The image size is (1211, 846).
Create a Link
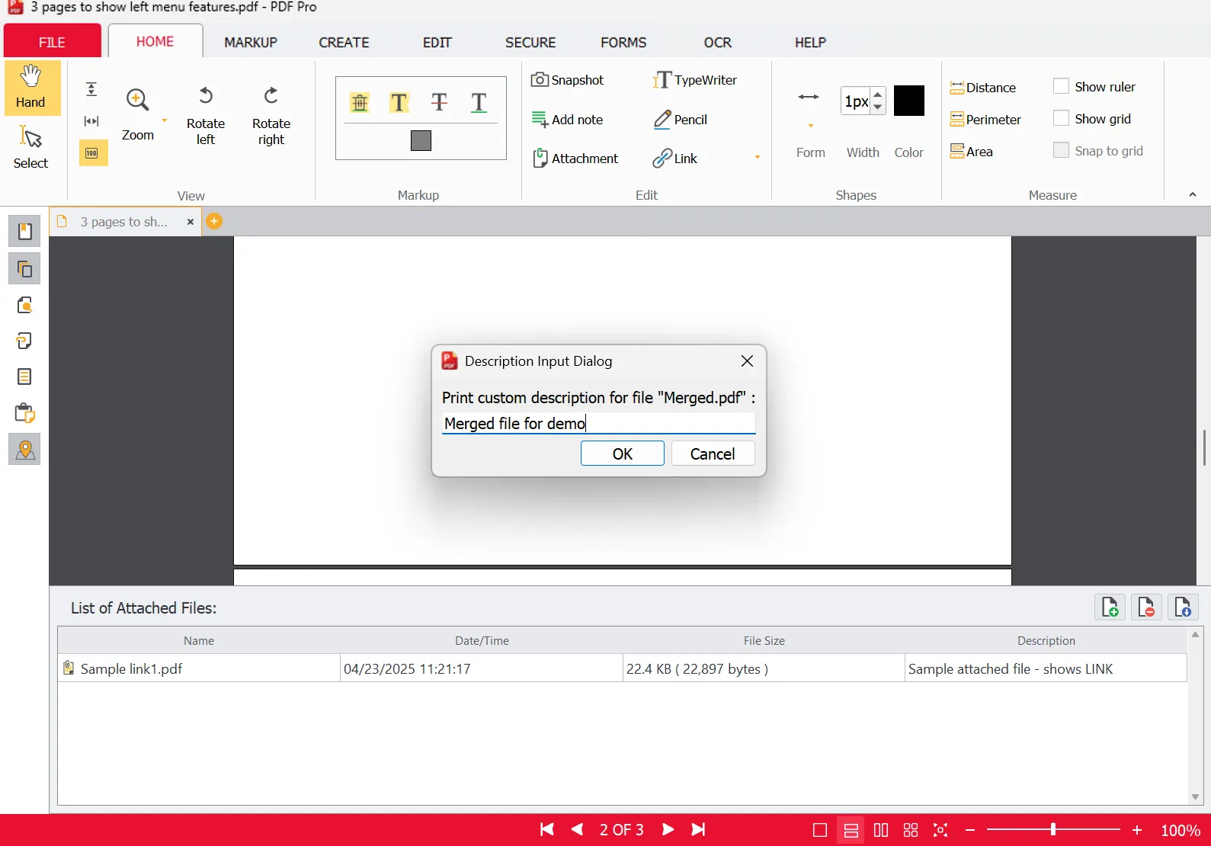[x=675, y=159]
